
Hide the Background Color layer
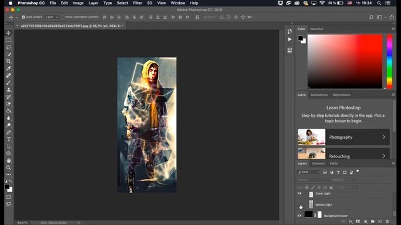(299, 216)
